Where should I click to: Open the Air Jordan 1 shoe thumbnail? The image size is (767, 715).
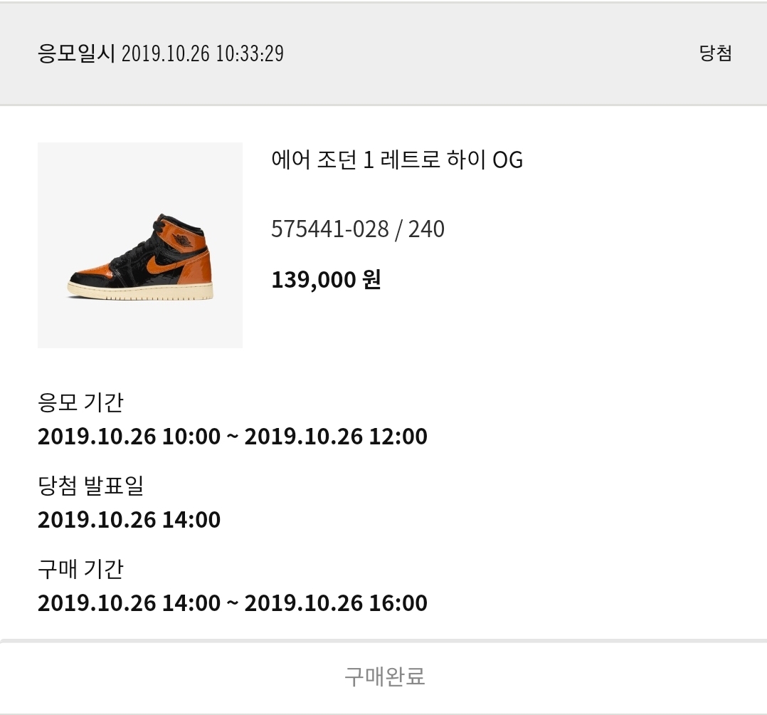pyautogui.click(x=139, y=245)
